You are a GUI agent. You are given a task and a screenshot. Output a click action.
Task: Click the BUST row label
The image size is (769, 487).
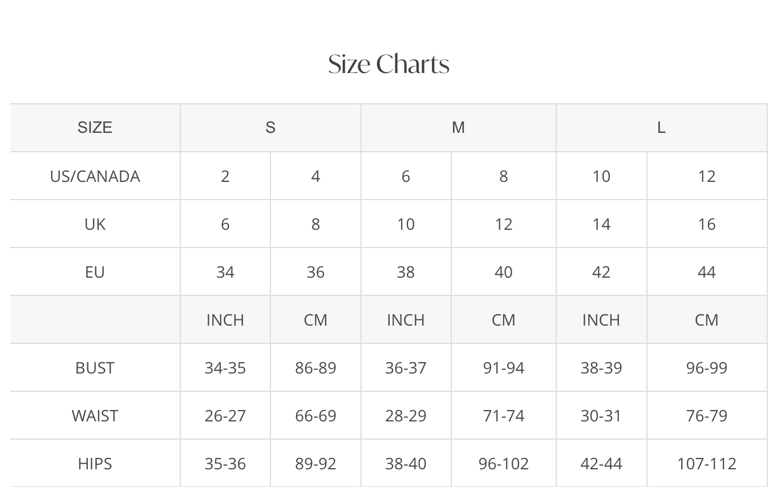tap(95, 368)
